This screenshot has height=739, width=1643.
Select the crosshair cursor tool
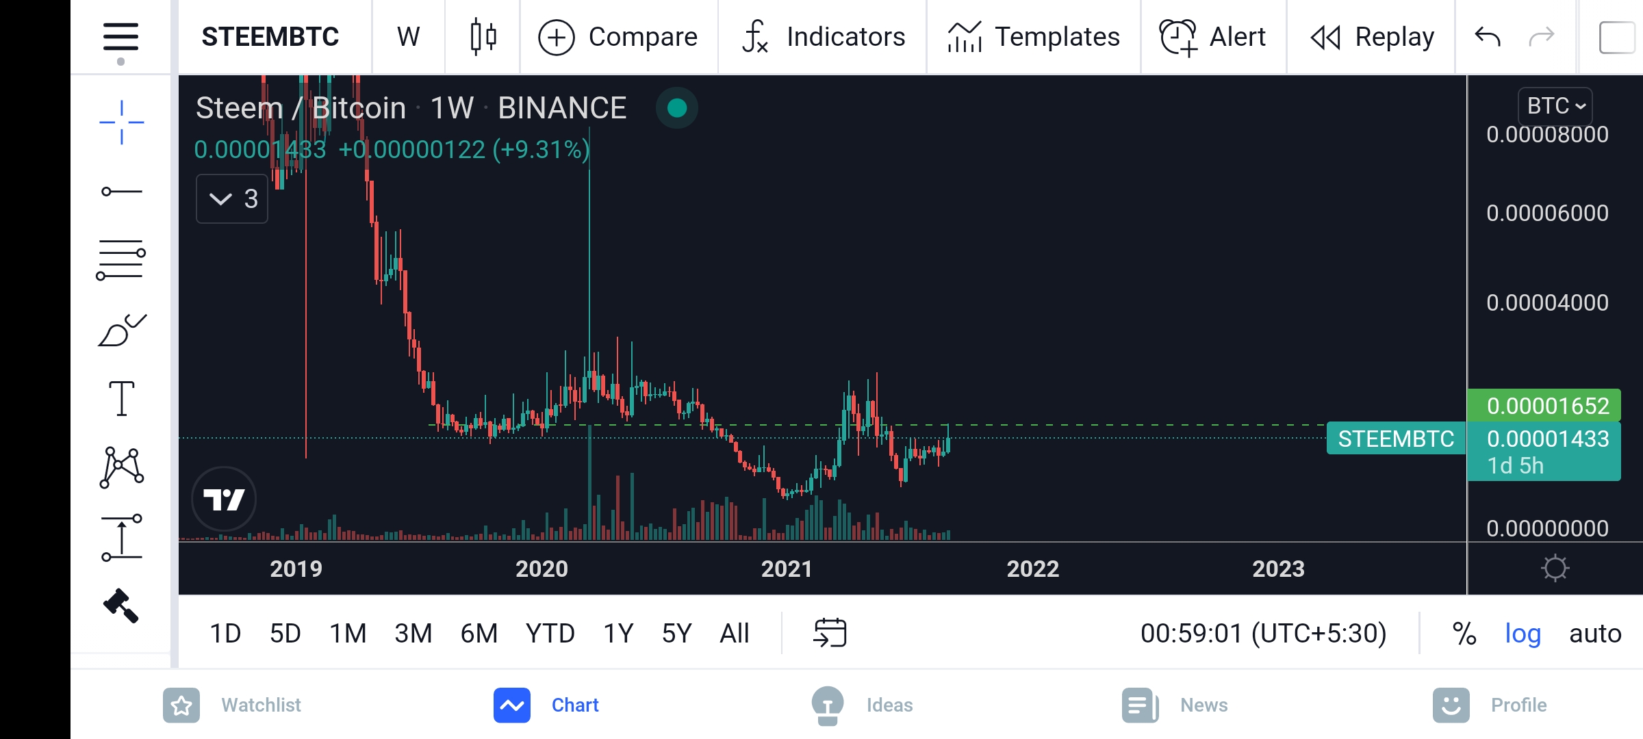click(x=121, y=122)
